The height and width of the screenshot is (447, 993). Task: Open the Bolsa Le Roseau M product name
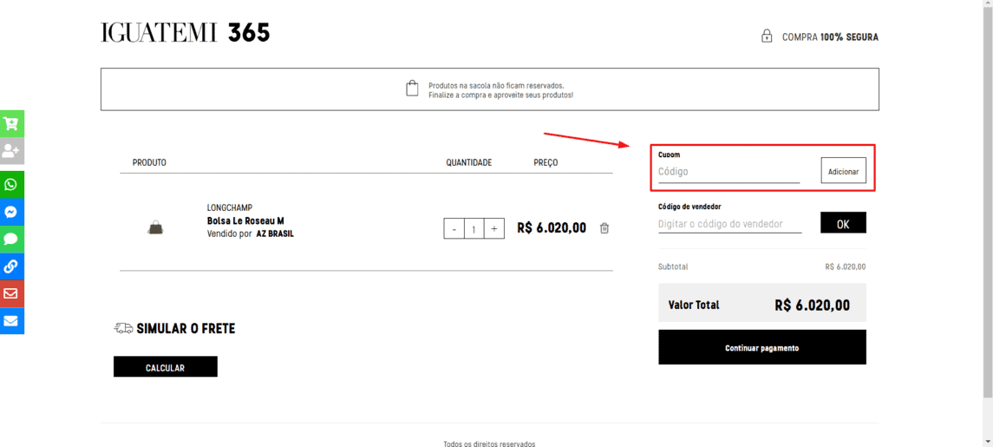pyautogui.click(x=245, y=220)
